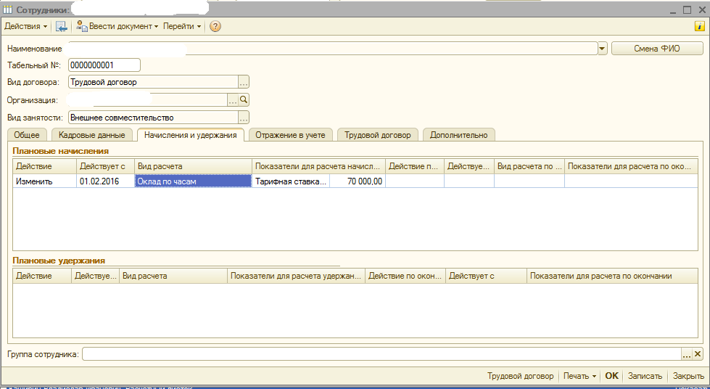Click inside the Табельный № field
This screenshot has width=710, height=389.
click(x=104, y=65)
